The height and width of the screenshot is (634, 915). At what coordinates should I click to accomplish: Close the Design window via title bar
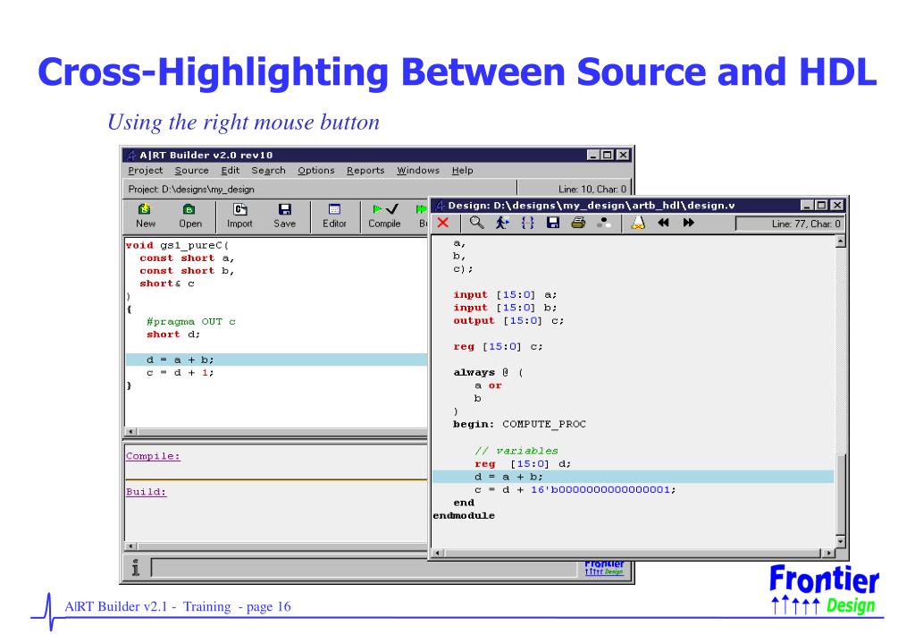click(836, 206)
